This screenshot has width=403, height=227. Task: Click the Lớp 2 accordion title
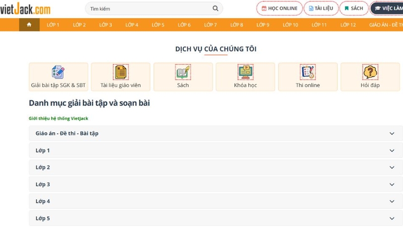click(43, 167)
